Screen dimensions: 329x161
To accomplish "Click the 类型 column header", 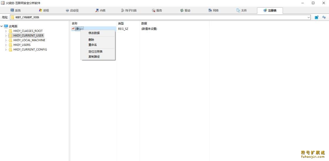I will [121, 23].
